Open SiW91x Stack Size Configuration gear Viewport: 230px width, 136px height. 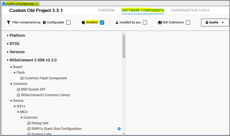pos(119,129)
